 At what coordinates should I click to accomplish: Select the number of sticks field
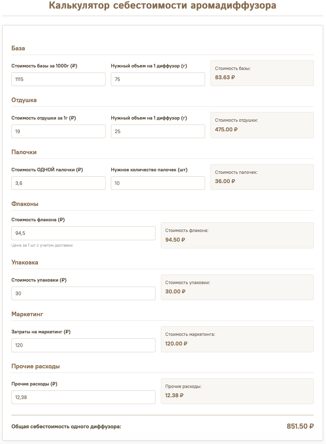click(158, 183)
